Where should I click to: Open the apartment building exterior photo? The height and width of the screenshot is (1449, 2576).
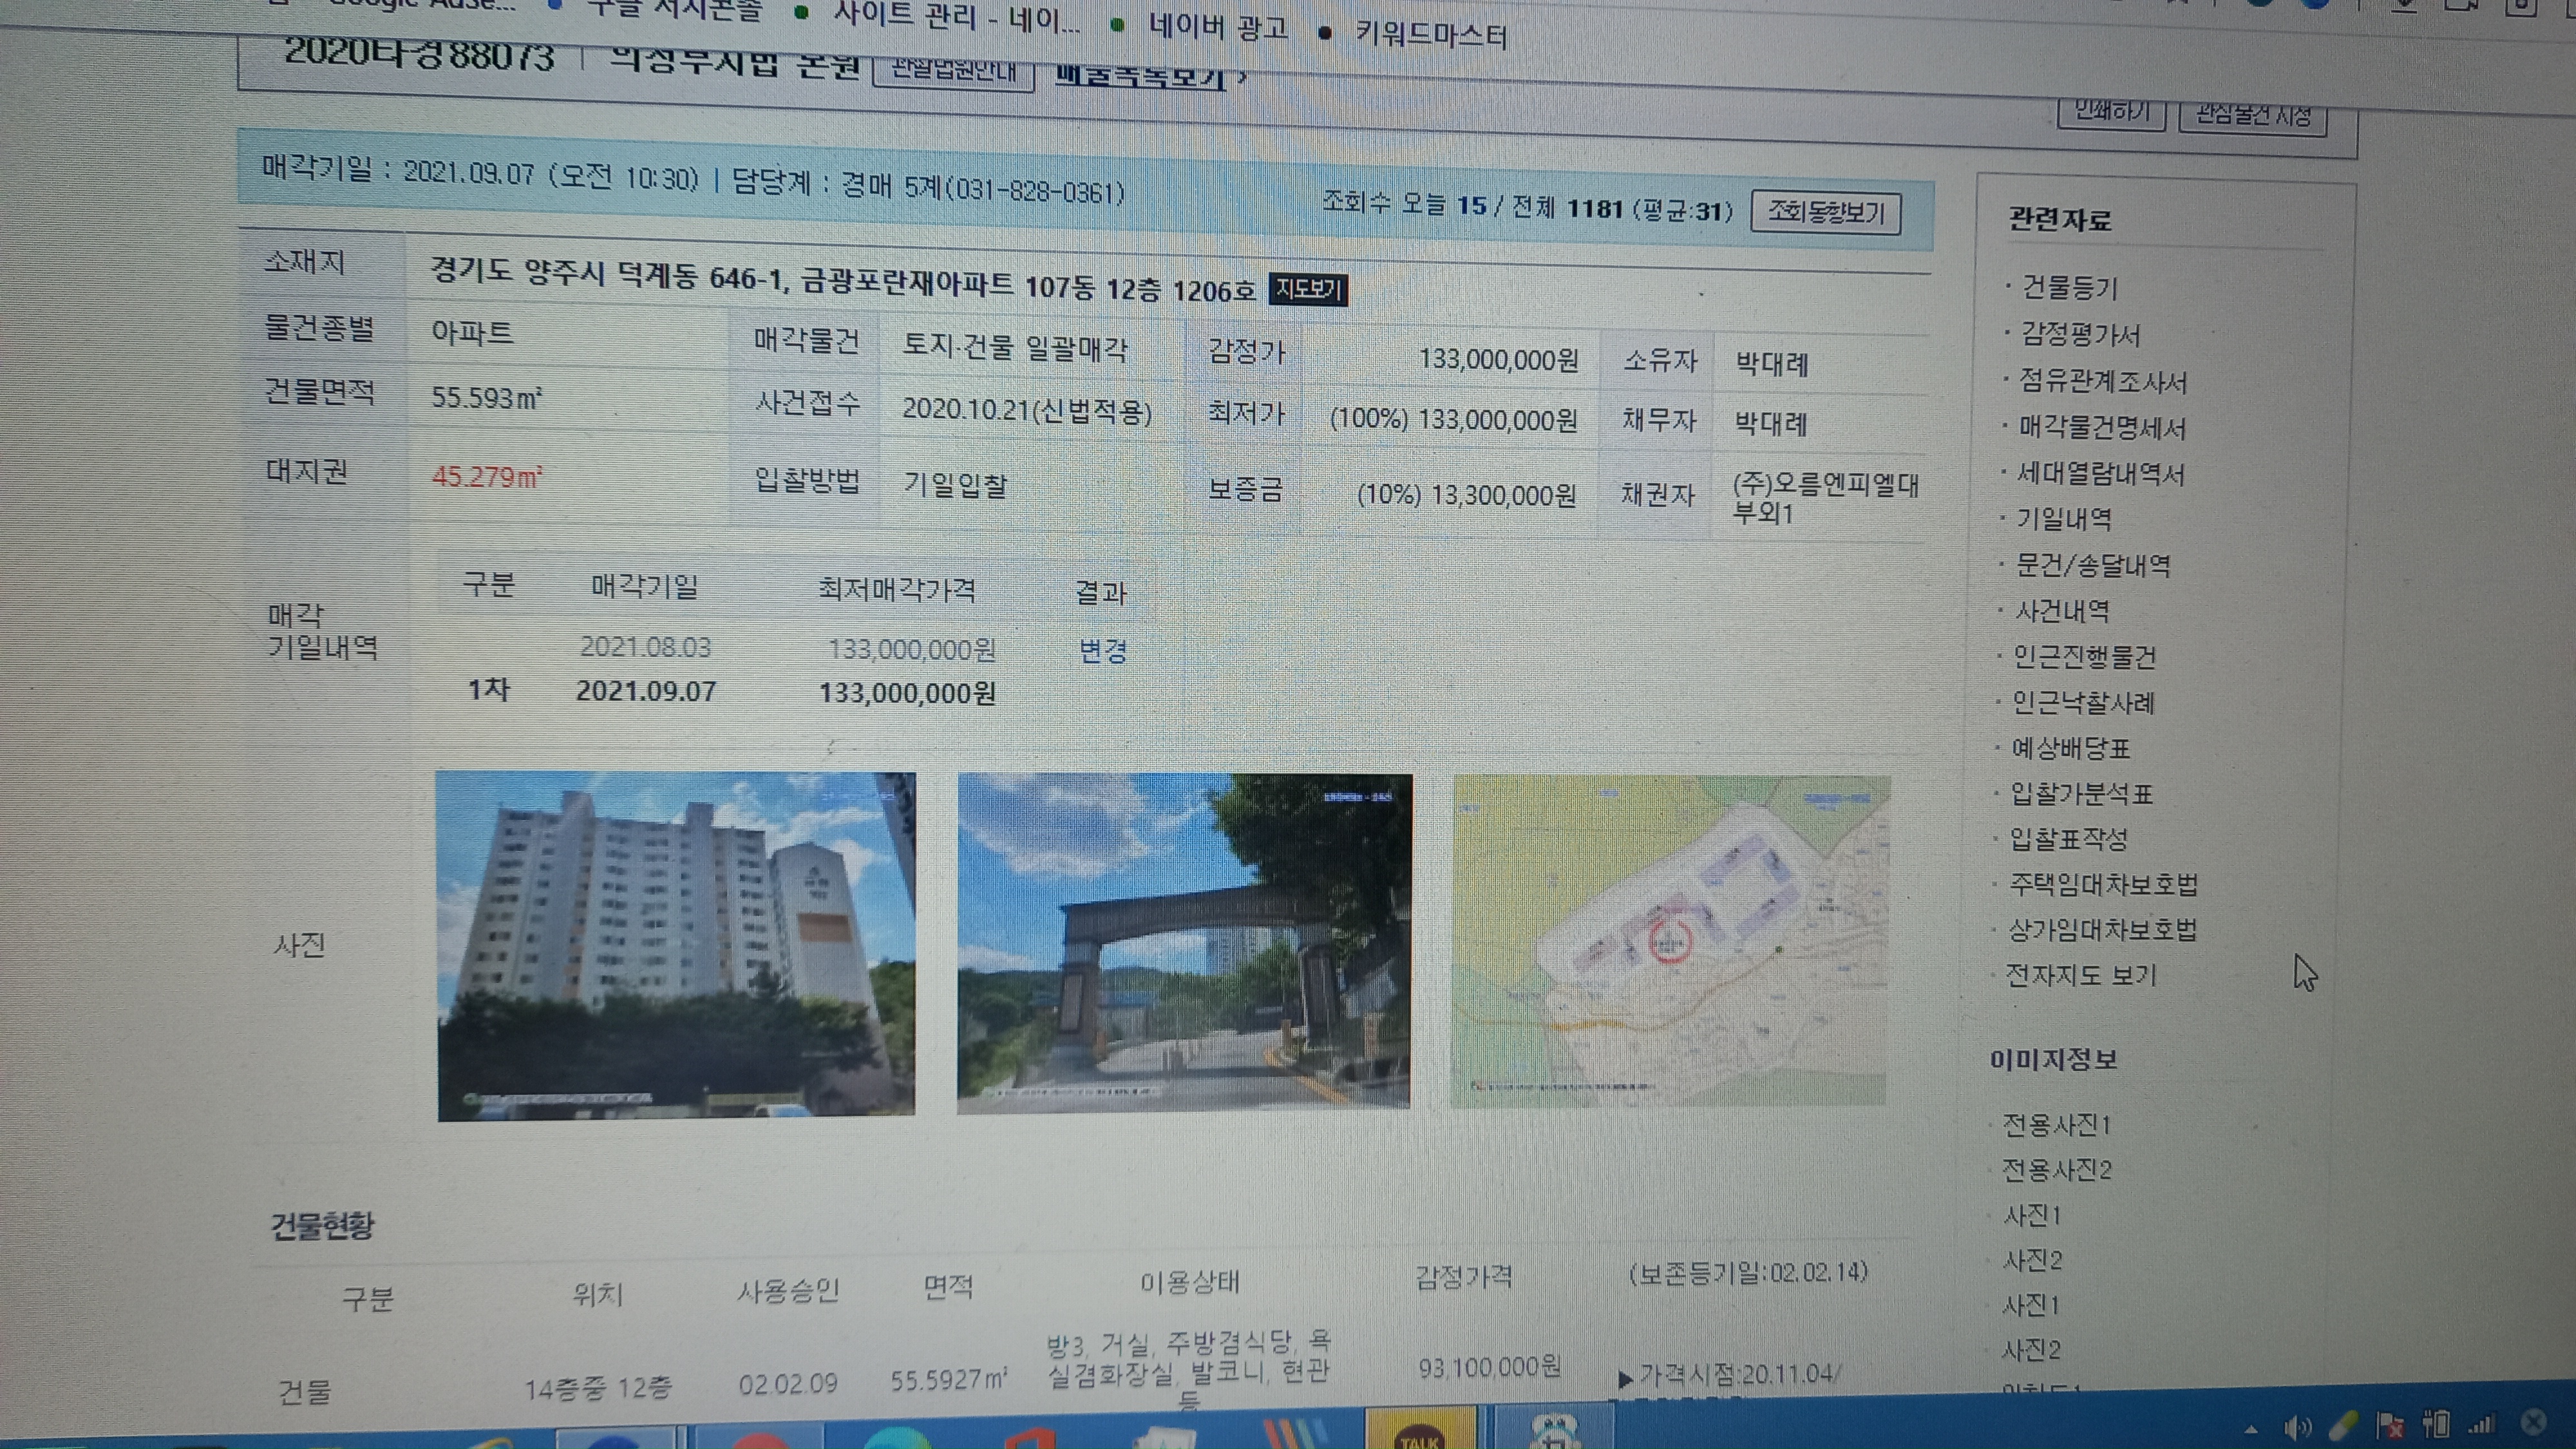click(x=676, y=946)
